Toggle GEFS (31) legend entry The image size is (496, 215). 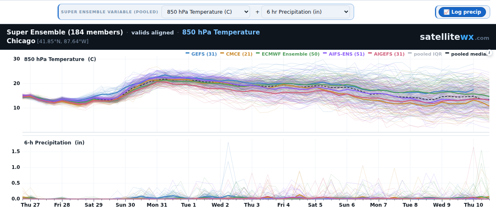(201, 54)
